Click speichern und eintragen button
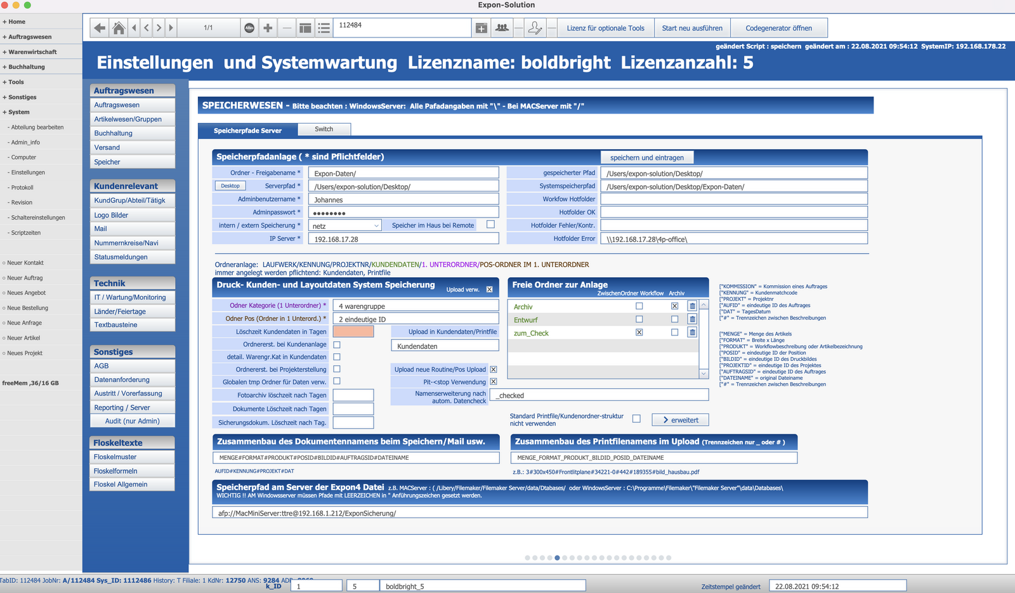 [647, 157]
